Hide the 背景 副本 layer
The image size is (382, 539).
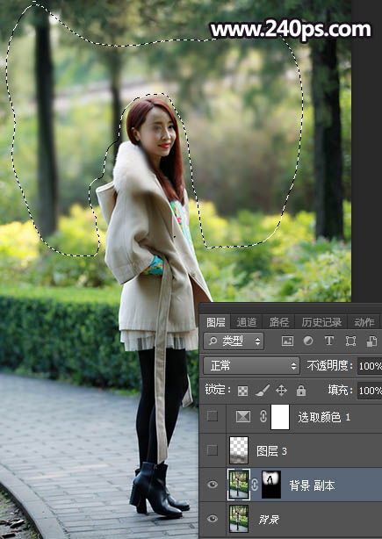(213, 485)
